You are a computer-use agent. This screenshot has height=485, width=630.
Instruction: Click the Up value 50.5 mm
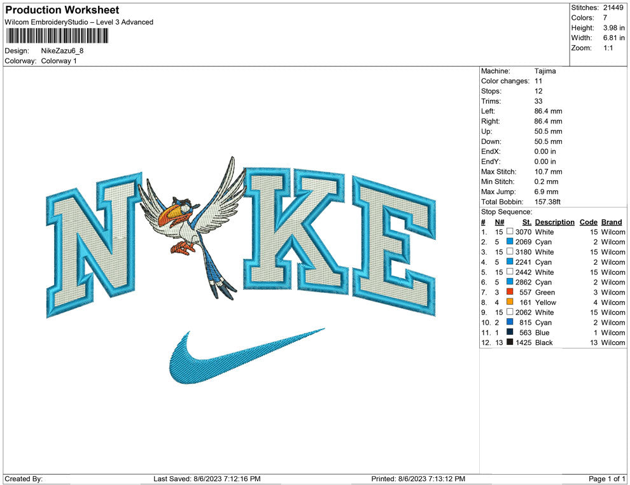pyautogui.click(x=549, y=131)
